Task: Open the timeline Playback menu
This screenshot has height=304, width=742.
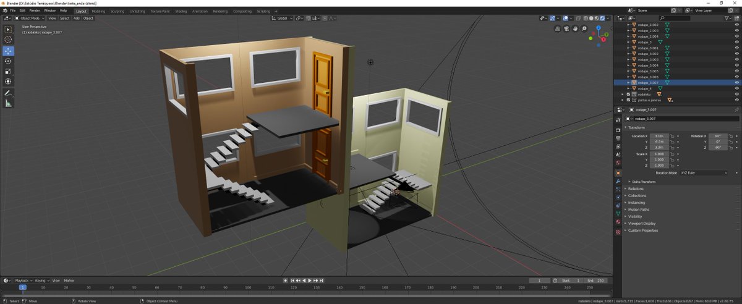Action: coord(23,281)
